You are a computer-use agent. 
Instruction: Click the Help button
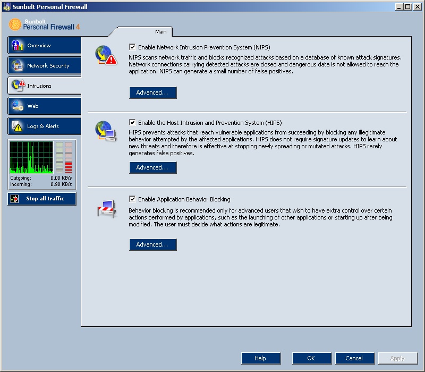pyautogui.click(x=260, y=358)
